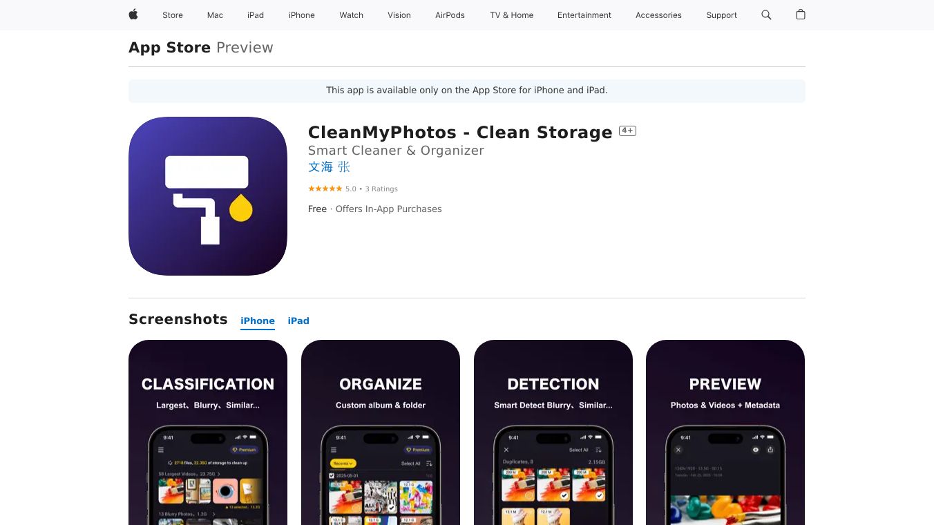Select the iPhone screenshots tab
Image resolution: width=934 pixels, height=525 pixels.
258,321
